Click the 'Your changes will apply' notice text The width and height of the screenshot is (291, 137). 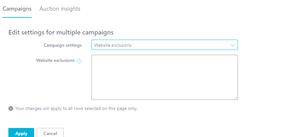point(76,109)
